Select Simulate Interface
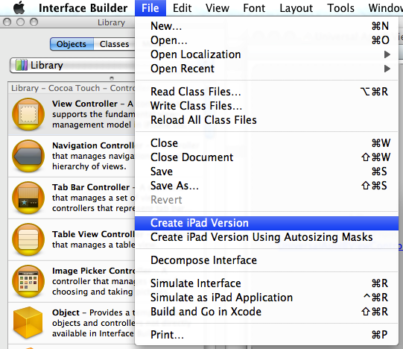This screenshot has width=403, height=349. [267, 283]
